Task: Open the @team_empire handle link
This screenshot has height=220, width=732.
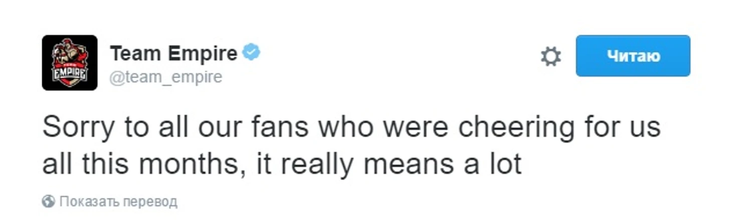Action: [165, 78]
